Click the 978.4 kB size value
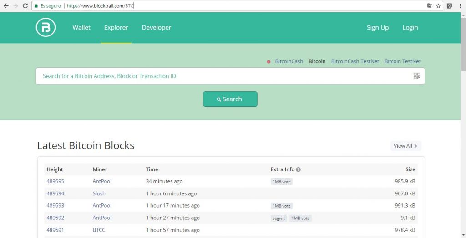466x238 pixels. click(405, 230)
